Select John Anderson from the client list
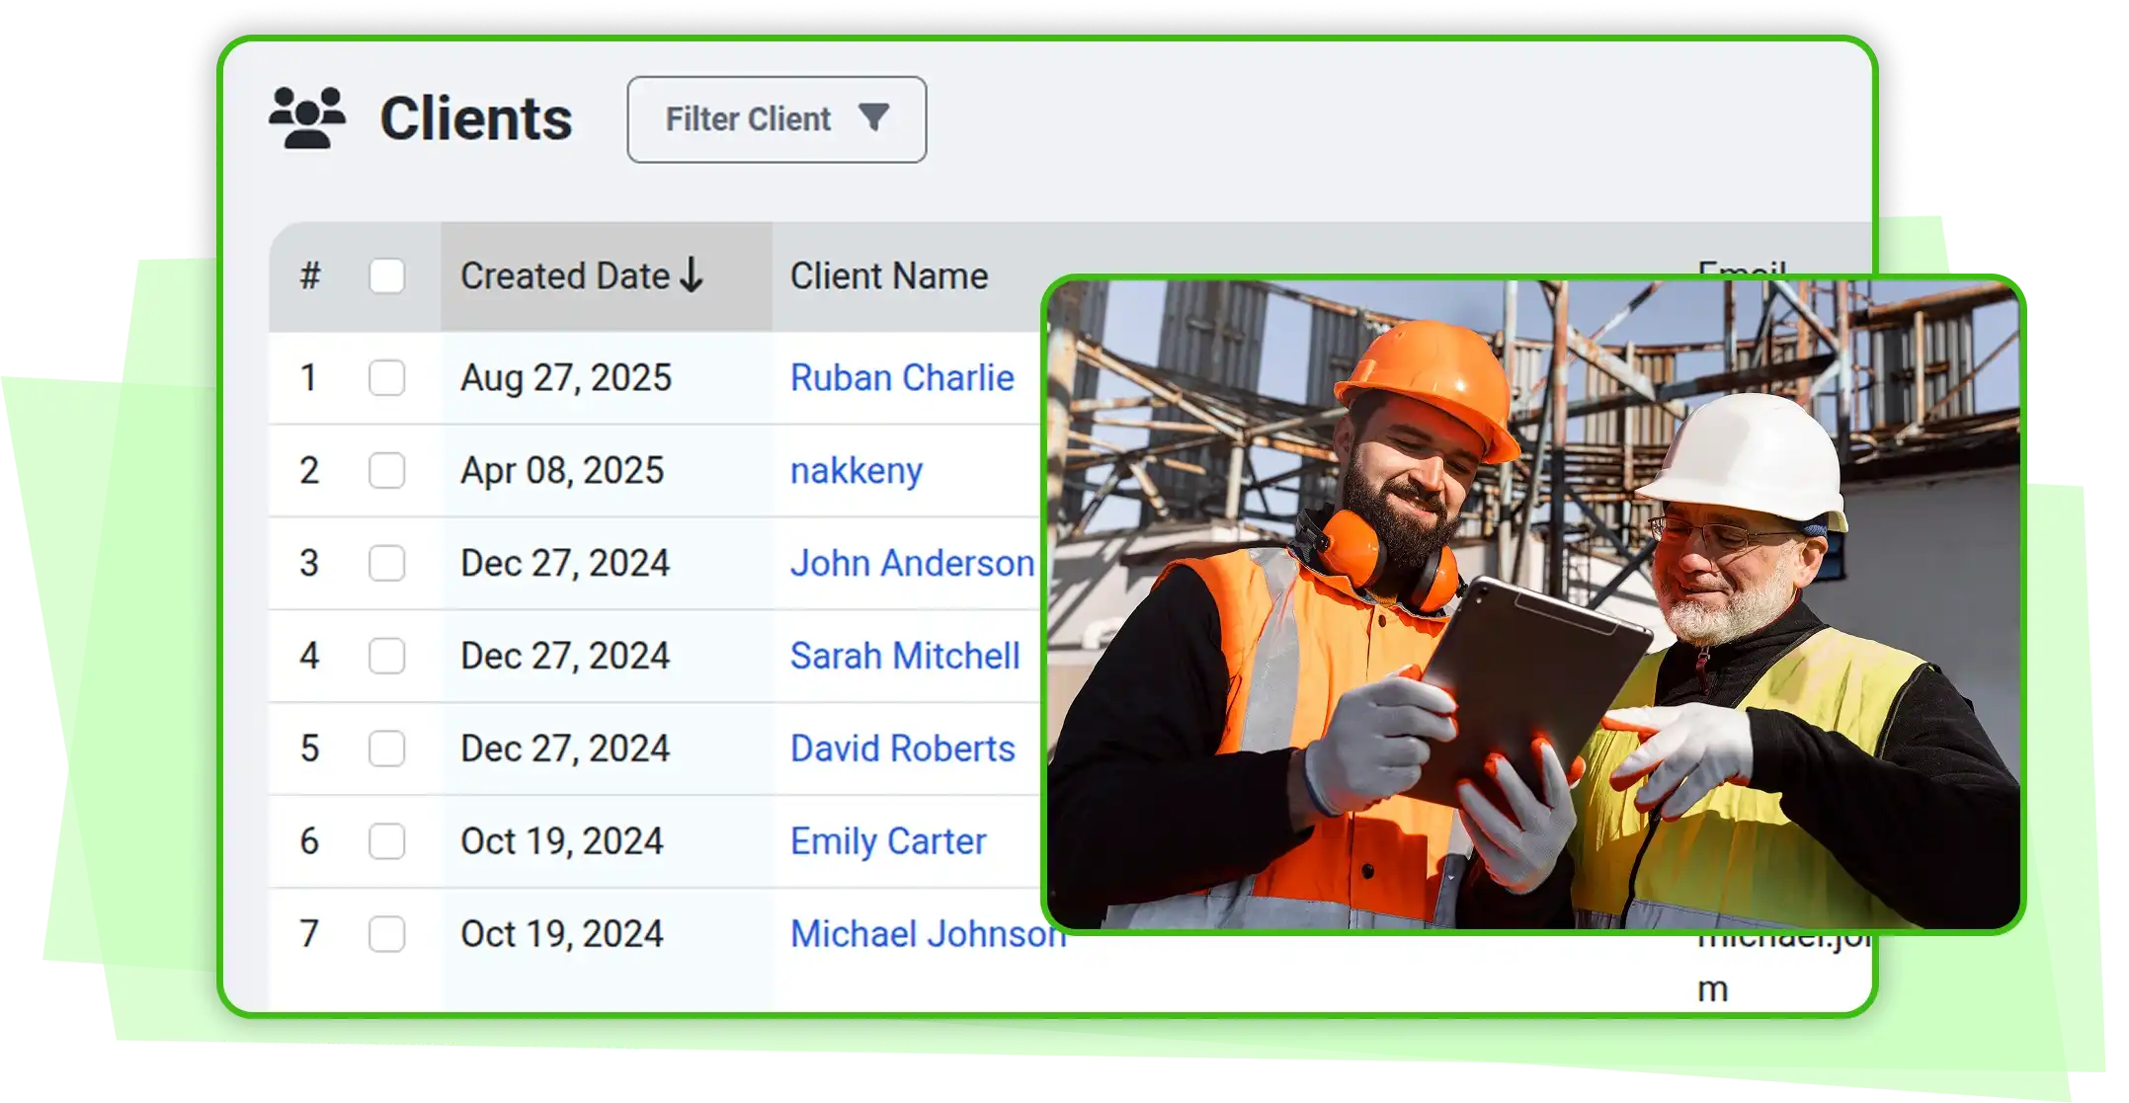 911,563
